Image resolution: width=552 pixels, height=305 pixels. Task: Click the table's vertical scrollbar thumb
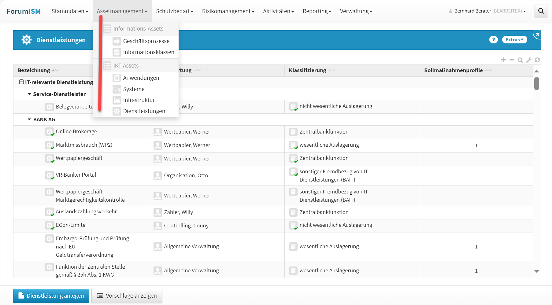[536, 83]
